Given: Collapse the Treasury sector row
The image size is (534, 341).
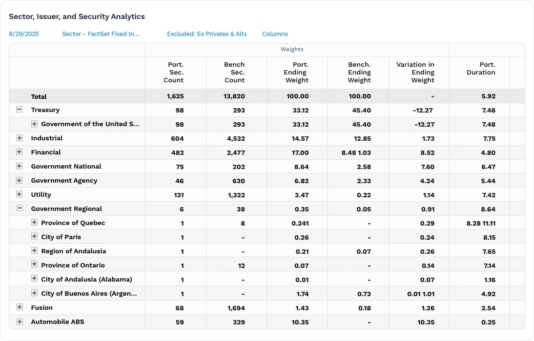Looking at the screenshot, I should (x=20, y=110).
